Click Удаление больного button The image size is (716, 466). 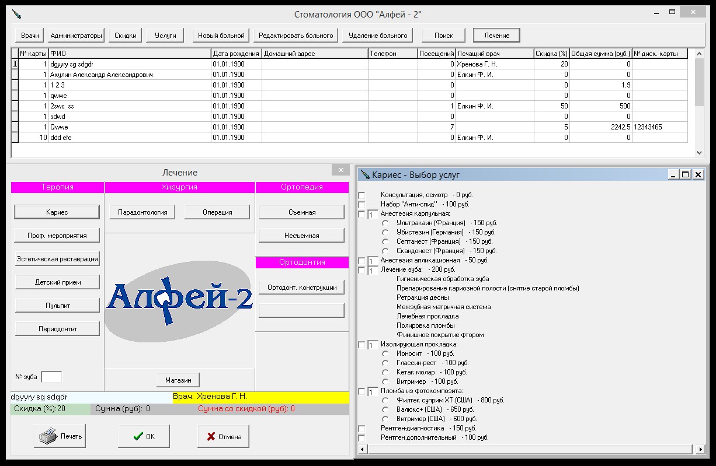378,36
